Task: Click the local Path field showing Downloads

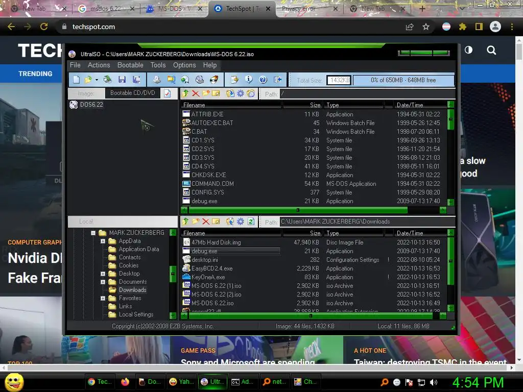Action: [367, 222]
